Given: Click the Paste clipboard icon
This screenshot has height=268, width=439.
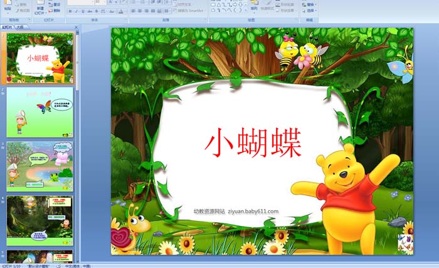Looking at the screenshot, I should coord(8,3).
